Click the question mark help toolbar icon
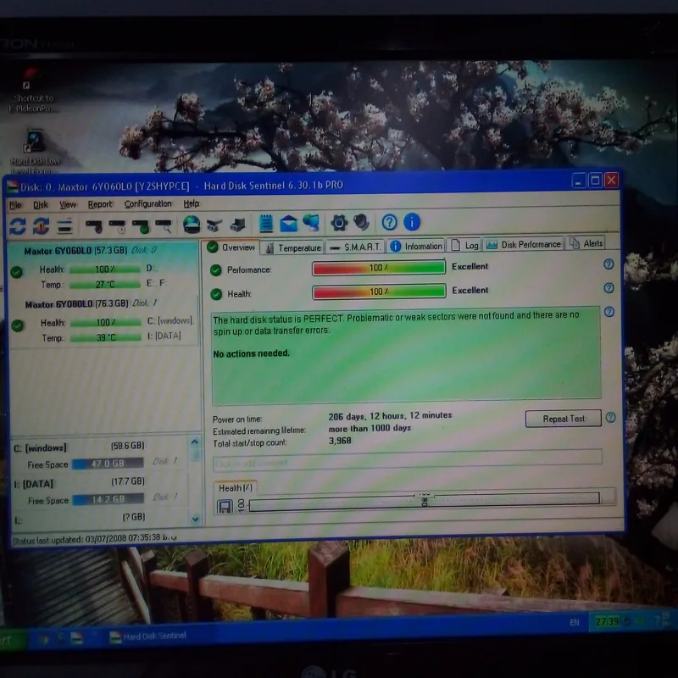This screenshot has width=678, height=678. point(389,222)
